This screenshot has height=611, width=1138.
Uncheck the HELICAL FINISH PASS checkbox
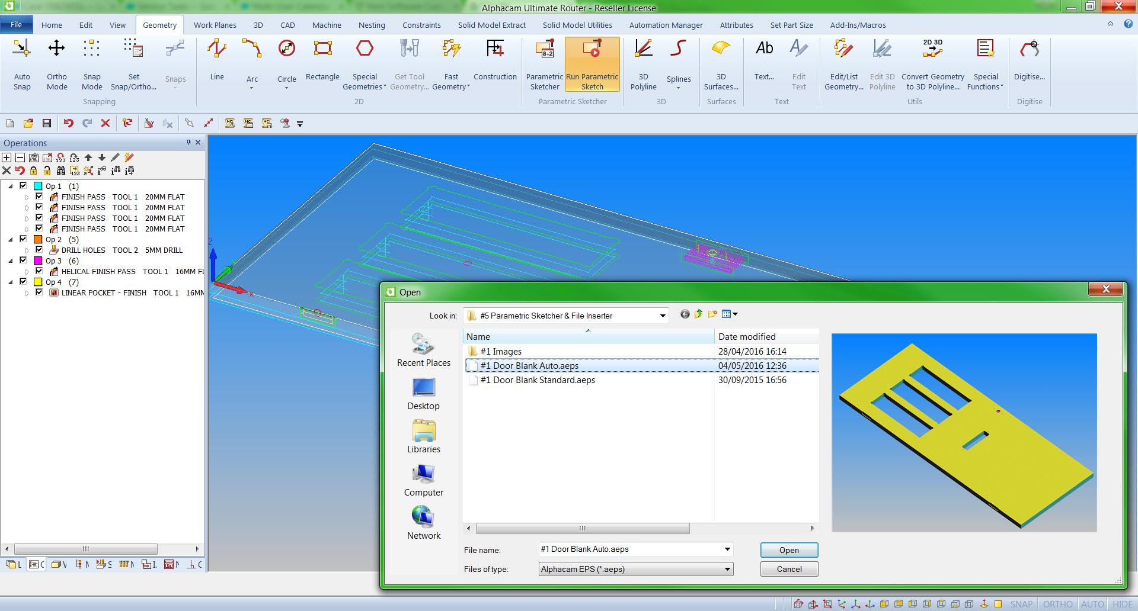click(x=39, y=271)
